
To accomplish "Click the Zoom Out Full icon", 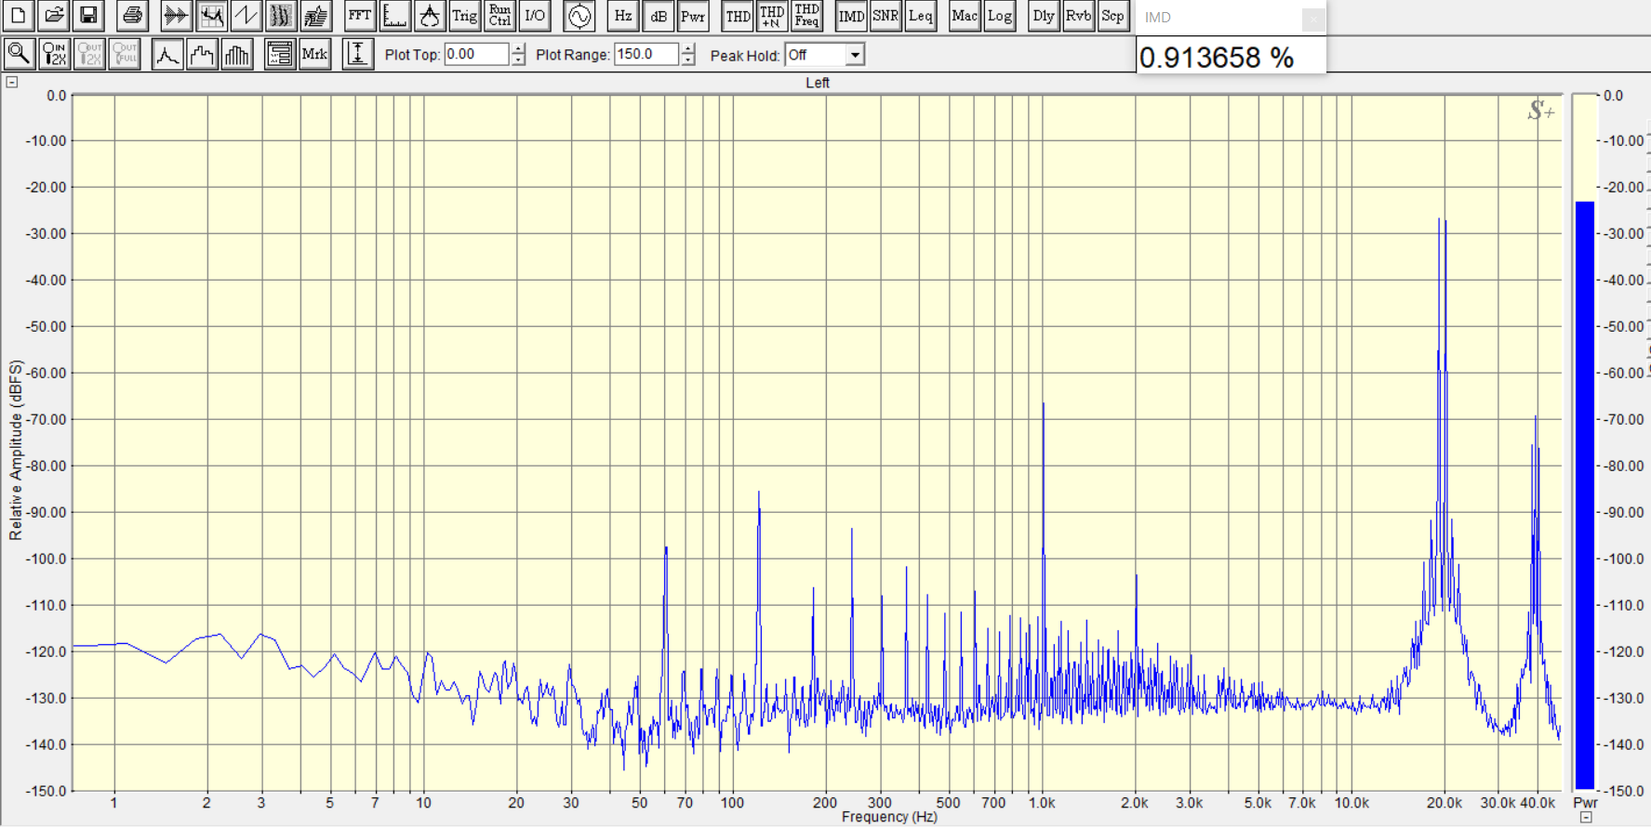I will (124, 54).
